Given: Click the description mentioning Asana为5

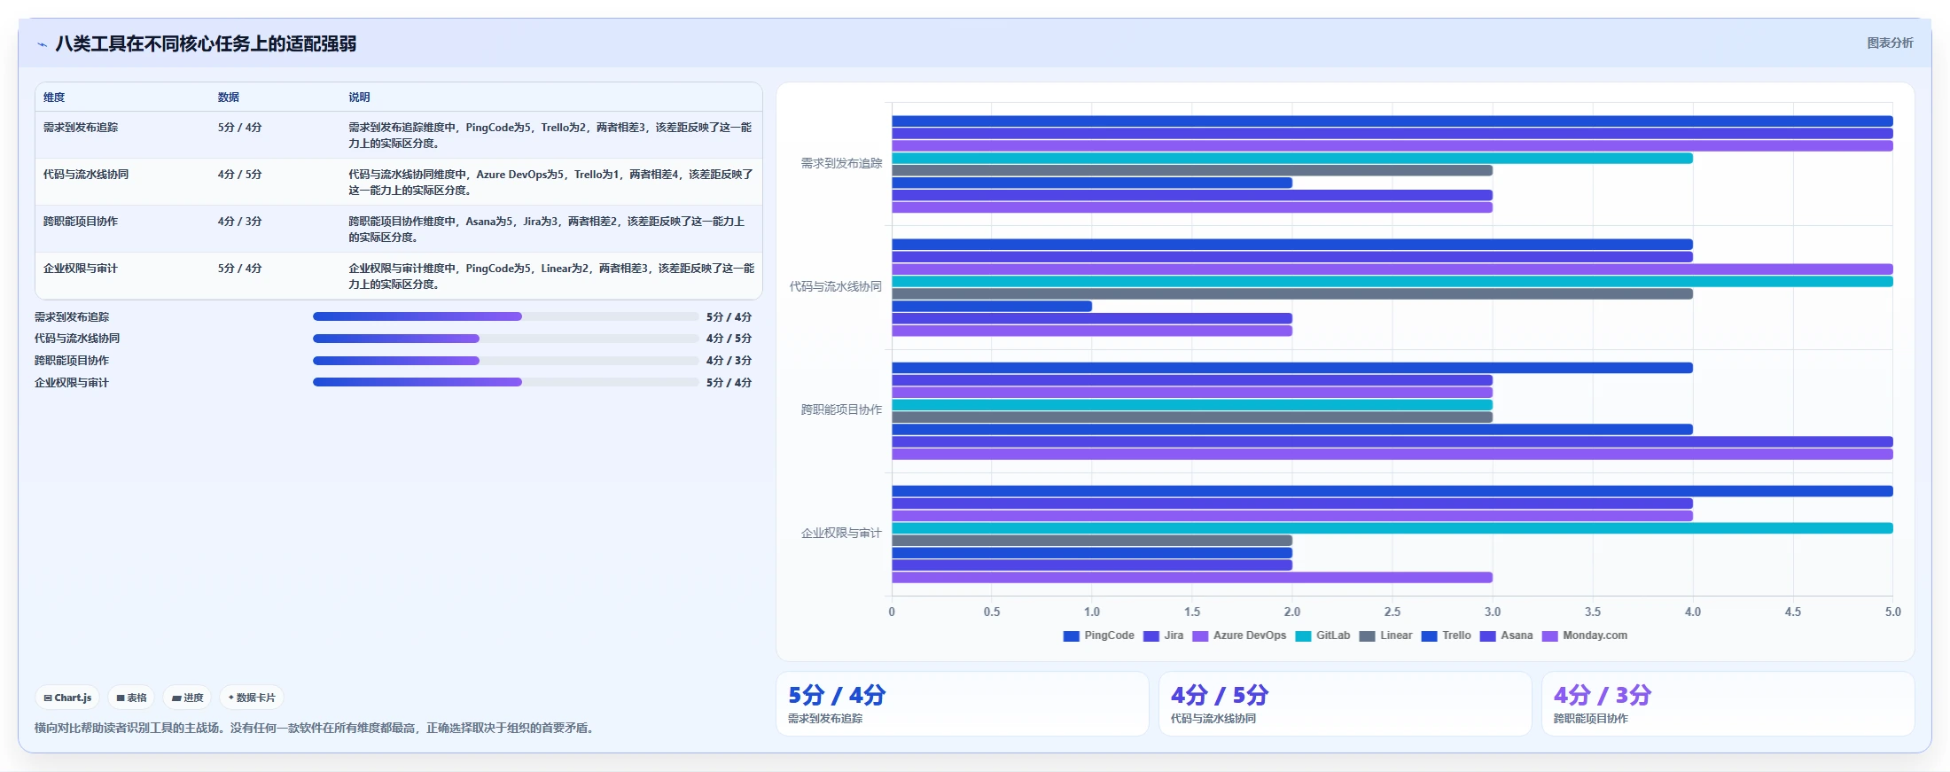Looking at the screenshot, I should tap(547, 230).
